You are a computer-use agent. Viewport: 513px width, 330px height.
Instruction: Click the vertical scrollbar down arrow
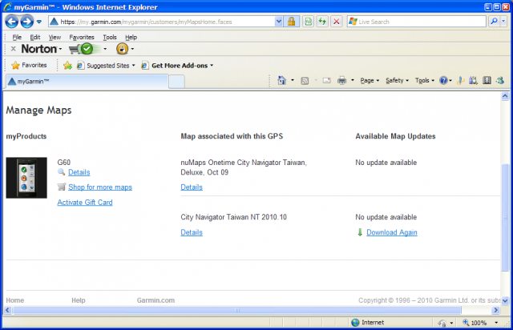(505, 300)
